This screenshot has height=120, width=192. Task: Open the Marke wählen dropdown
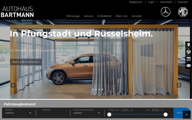[x=18, y=113]
